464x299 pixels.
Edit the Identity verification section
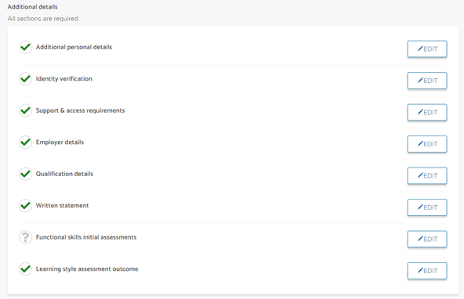(x=427, y=81)
